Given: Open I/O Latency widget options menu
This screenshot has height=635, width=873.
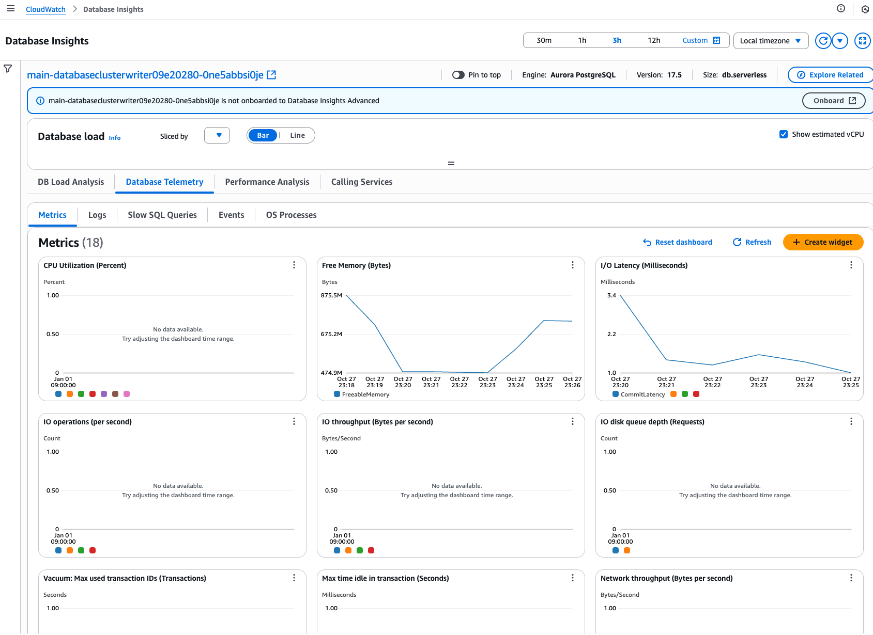Looking at the screenshot, I should [x=851, y=265].
